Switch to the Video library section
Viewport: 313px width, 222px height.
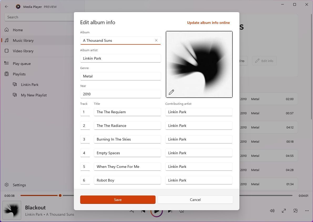[23, 51]
